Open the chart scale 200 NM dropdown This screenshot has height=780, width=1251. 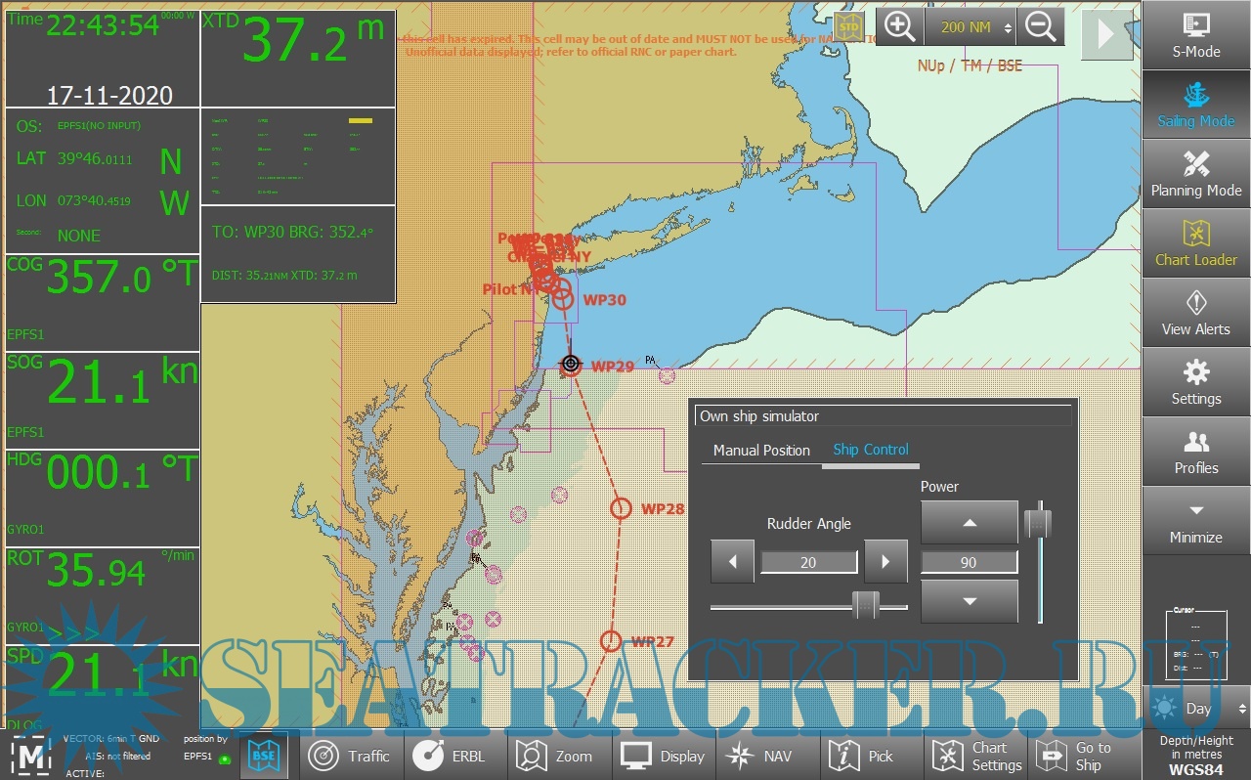point(971,27)
